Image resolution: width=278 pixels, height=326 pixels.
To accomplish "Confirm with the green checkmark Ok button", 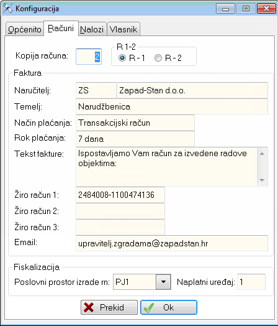I will pos(169,307).
